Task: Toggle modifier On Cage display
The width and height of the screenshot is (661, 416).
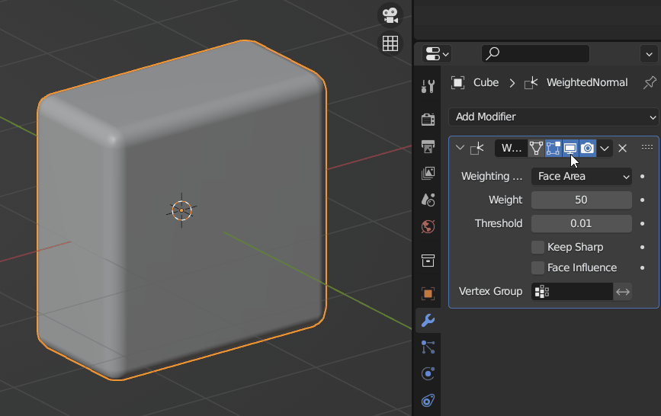Action: [536, 149]
